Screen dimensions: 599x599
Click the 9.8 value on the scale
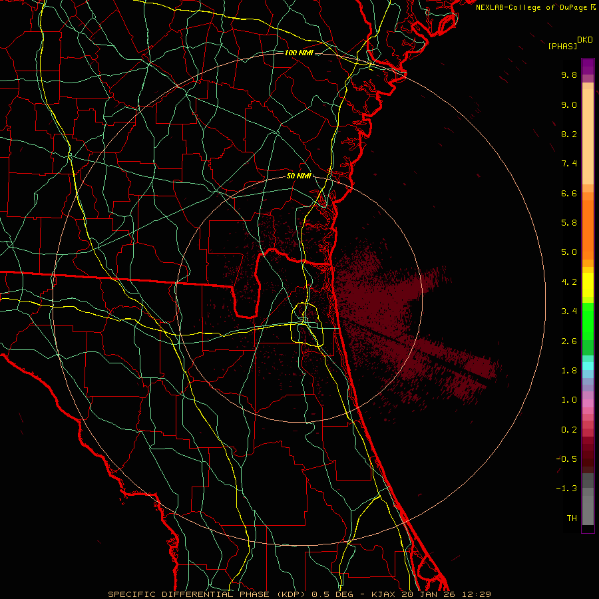569,75
